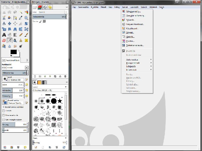Open the Szerkesztés menu
The width and height of the screenshot is (202, 151).
click(84, 7)
